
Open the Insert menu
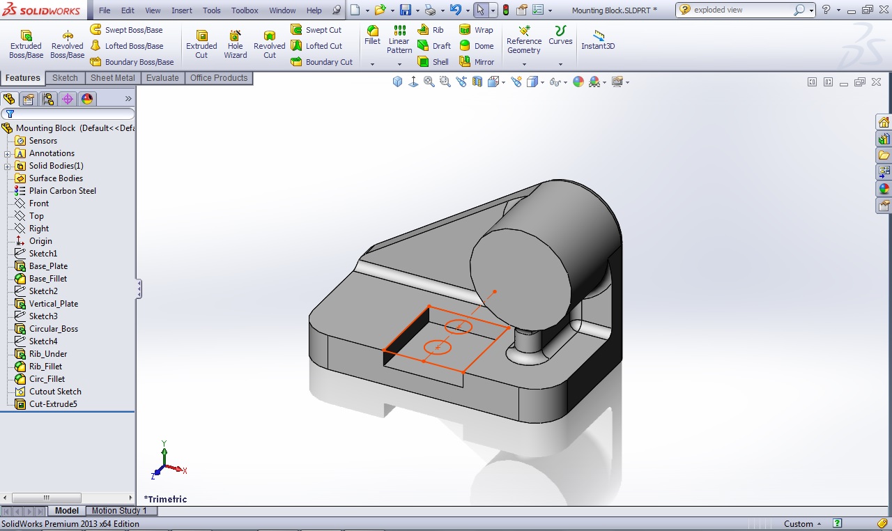pos(182,10)
